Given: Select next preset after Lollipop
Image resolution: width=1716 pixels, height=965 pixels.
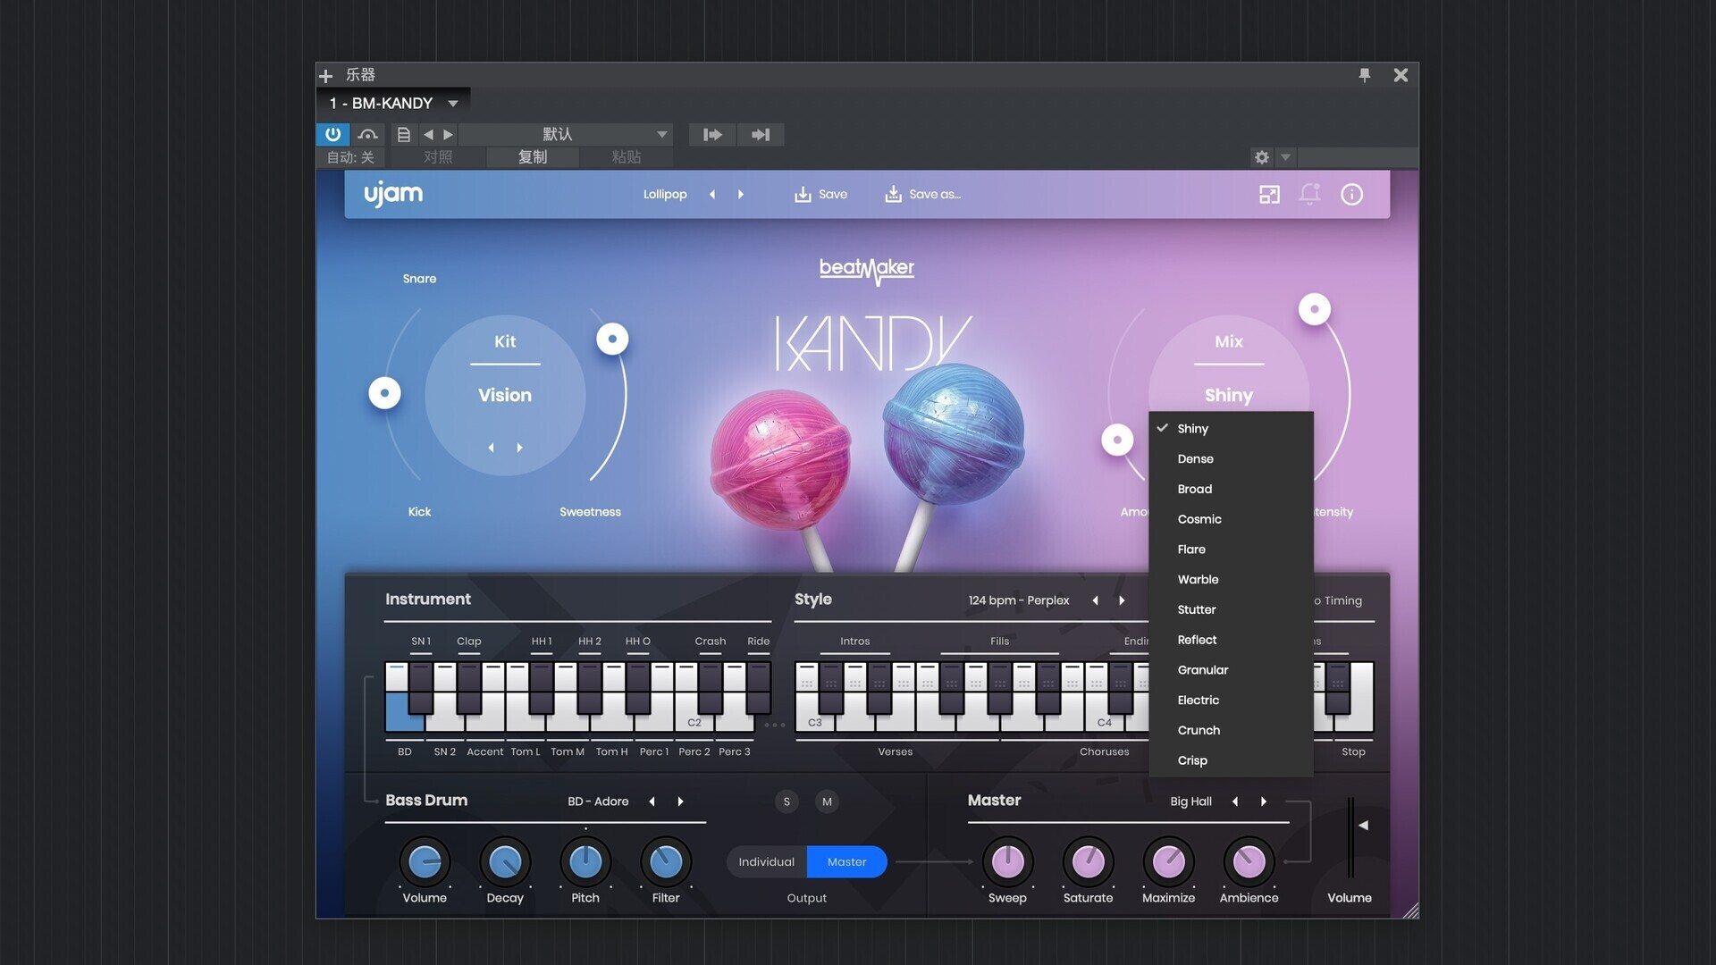Looking at the screenshot, I should coord(741,194).
